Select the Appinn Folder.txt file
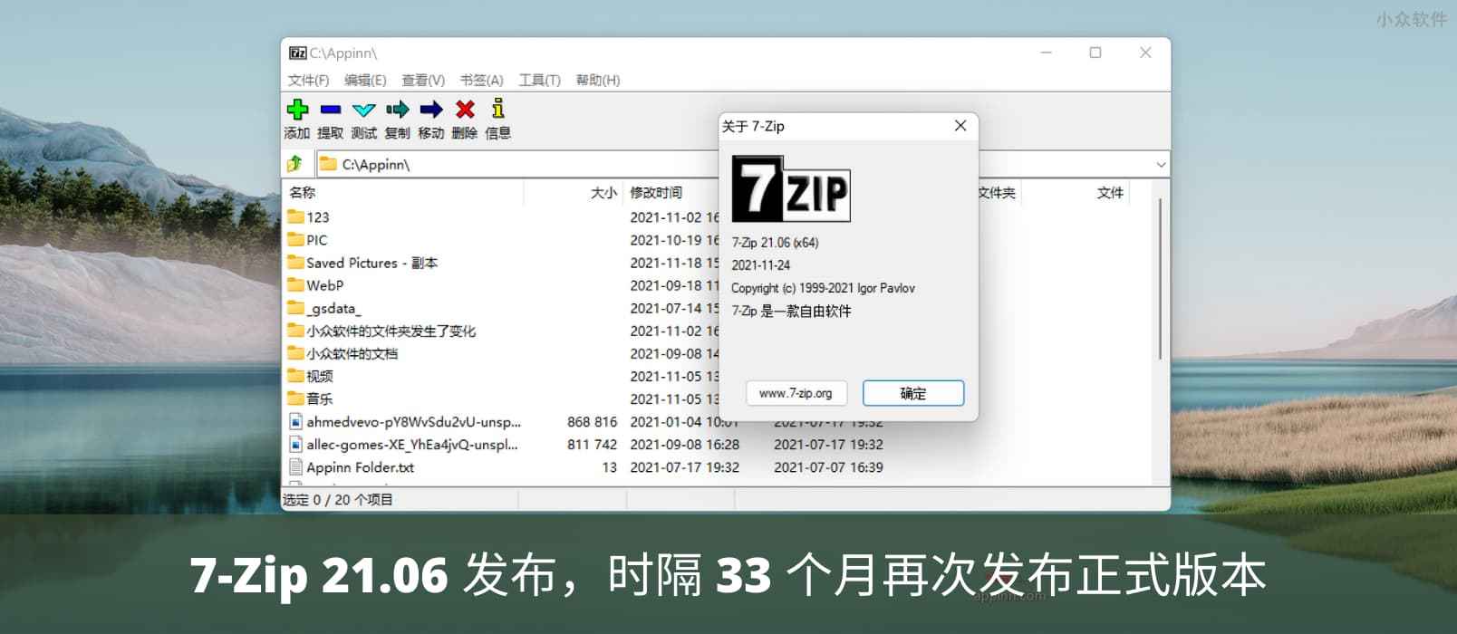Viewport: 1457px width, 634px height. click(360, 467)
